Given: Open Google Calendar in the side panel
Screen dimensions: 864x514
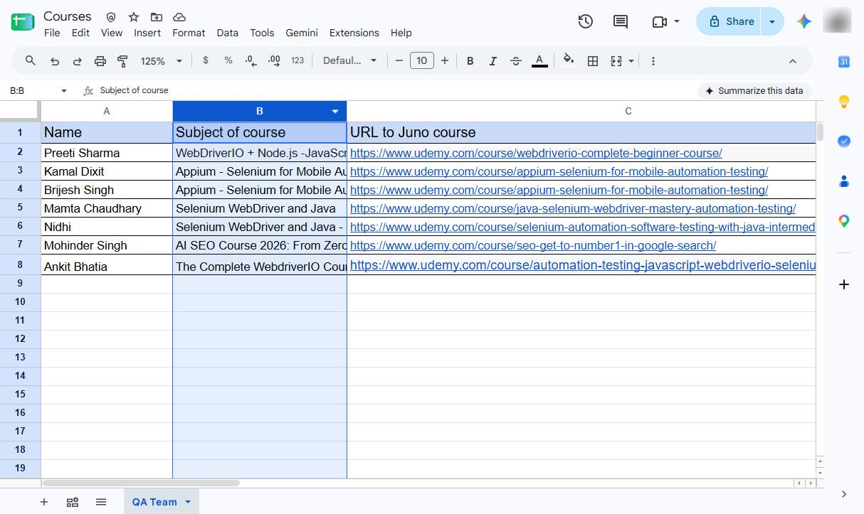Looking at the screenshot, I should pyautogui.click(x=844, y=62).
